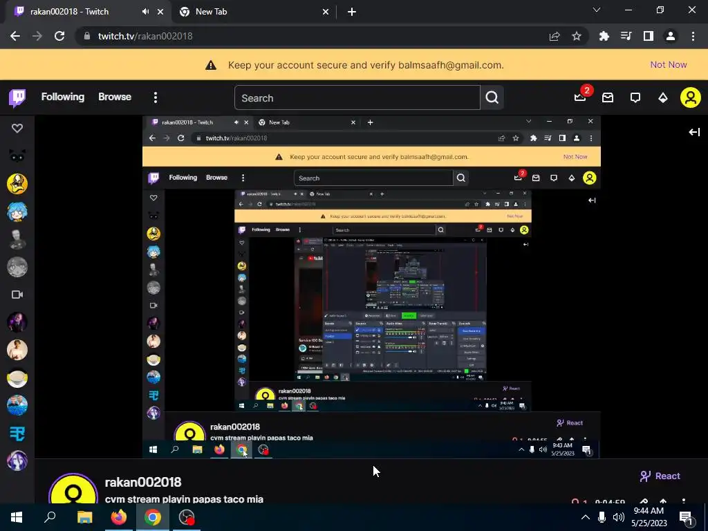Image resolution: width=708 pixels, height=531 pixels.
Task: Open Chrome three-dot menu
Action: pos(693,36)
